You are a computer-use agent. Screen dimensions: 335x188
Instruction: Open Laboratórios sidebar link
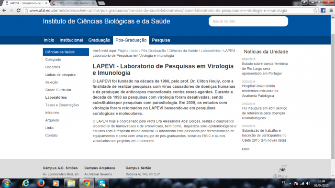pyautogui.click(x=56, y=97)
